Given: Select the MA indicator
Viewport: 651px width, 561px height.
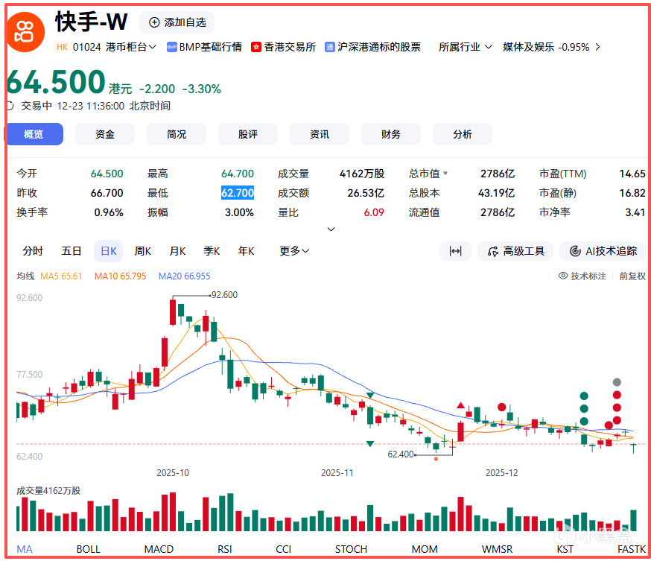Looking at the screenshot, I should (x=25, y=549).
